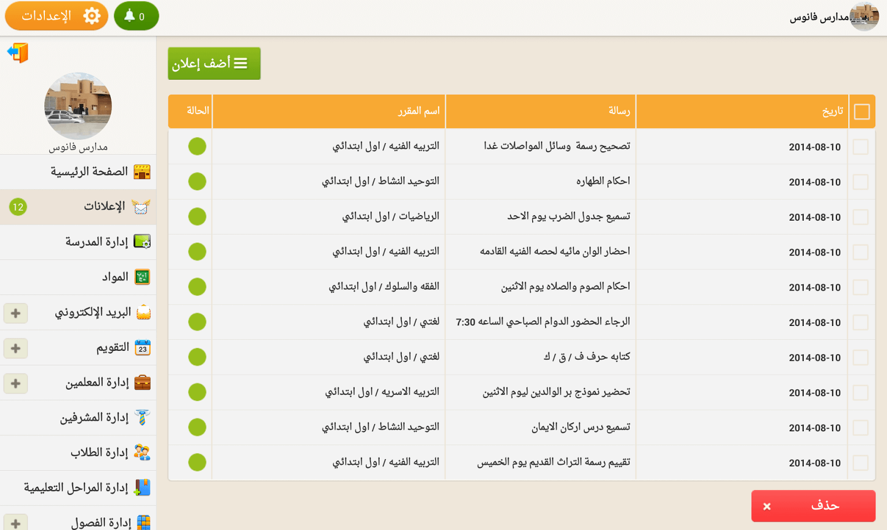Check the box for 'احكام الطهاره' row

[x=860, y=182]
